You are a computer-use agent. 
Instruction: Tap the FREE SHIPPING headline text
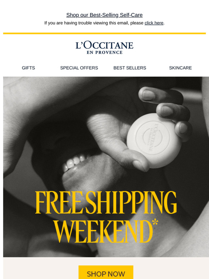(106, 202)
